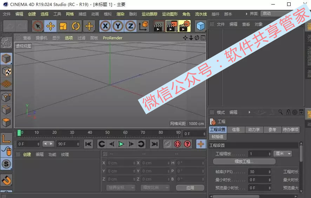Click the 90 F preview end field
Screen dimensions: 311x198
[x=68, y=144]
